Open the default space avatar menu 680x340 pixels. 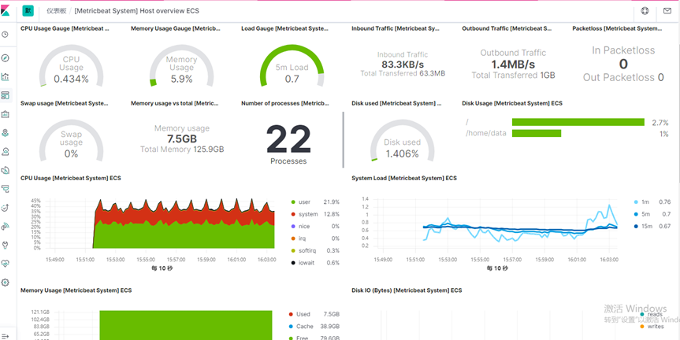(28, 11)
